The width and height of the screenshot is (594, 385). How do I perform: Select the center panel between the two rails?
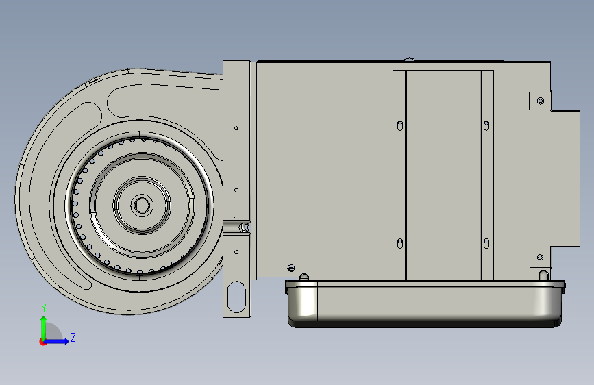[x=443, y=175]
